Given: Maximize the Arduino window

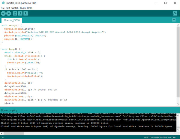Looking at the screenshot, I should coord(165,3).
